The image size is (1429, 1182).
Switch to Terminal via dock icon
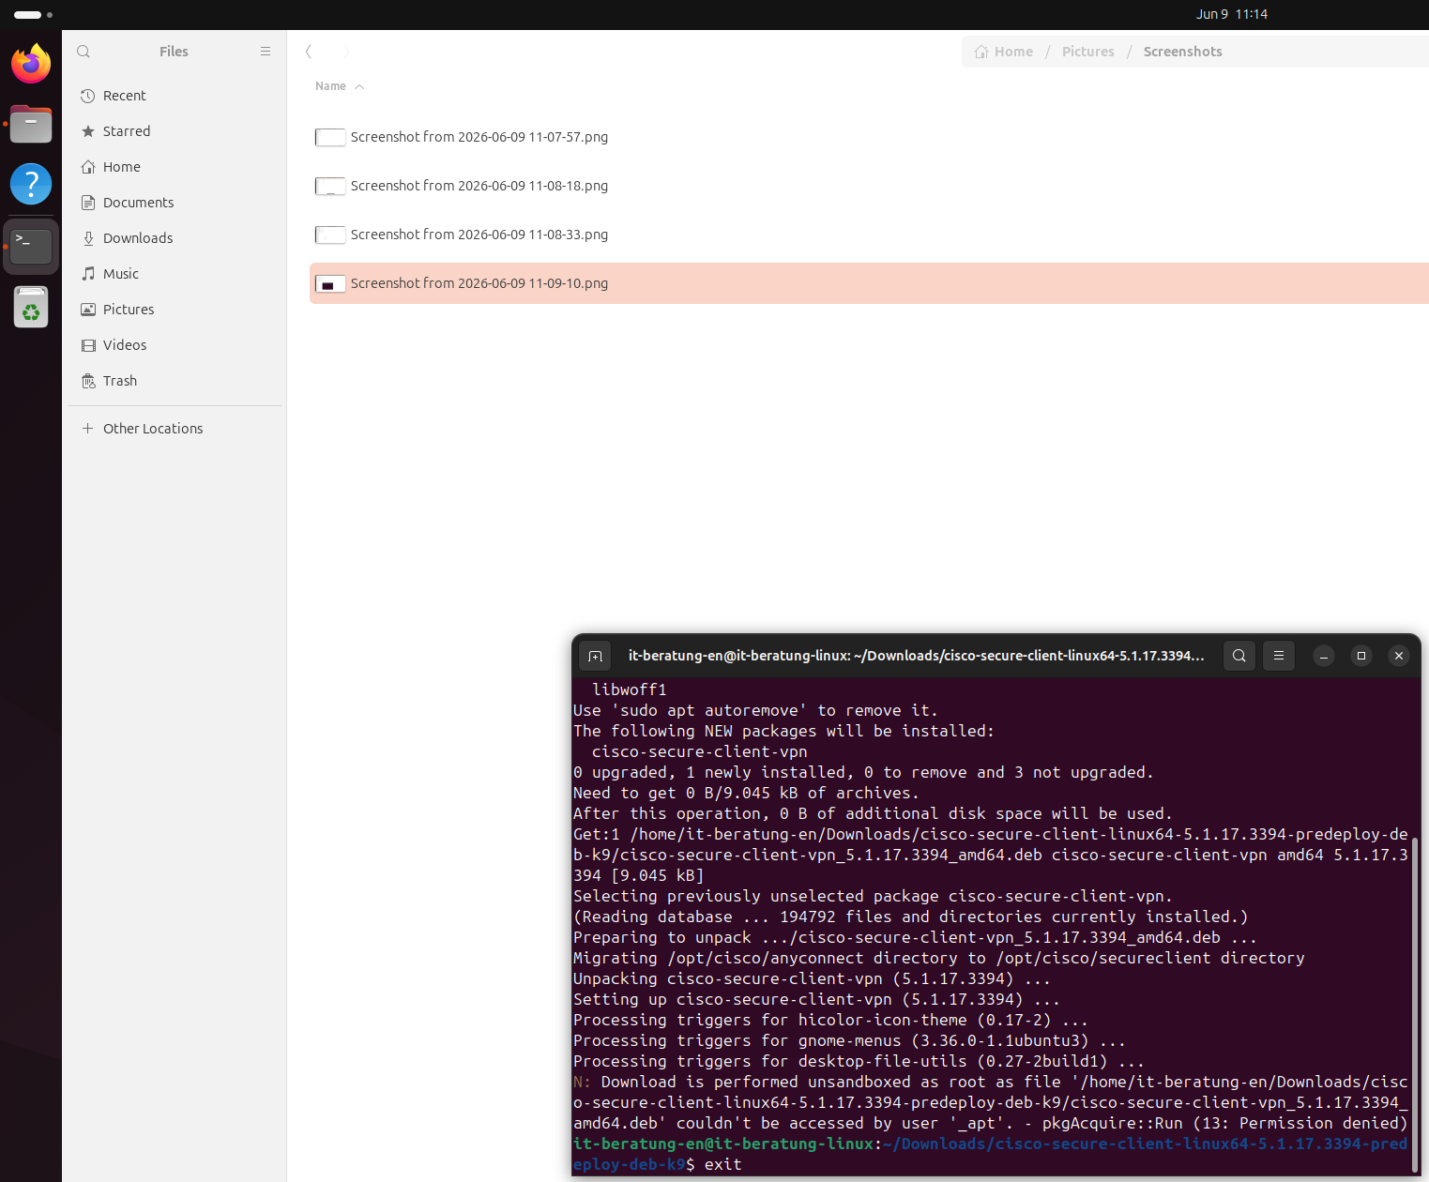point(31,247)
